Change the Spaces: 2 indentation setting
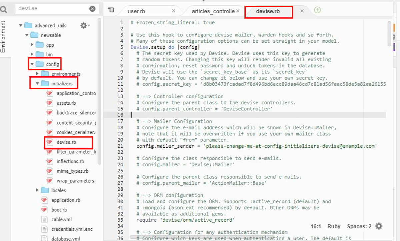 pyautogui.click(x=359, y=226)
